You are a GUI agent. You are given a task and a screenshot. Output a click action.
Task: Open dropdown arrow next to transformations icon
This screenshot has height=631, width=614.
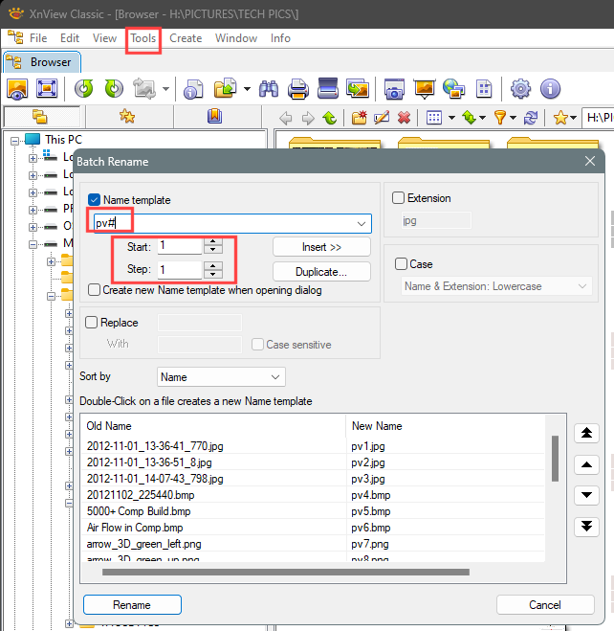[165, 89]
